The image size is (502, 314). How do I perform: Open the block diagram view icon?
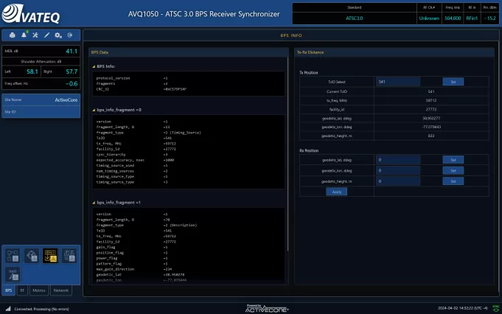click(13, 256)
